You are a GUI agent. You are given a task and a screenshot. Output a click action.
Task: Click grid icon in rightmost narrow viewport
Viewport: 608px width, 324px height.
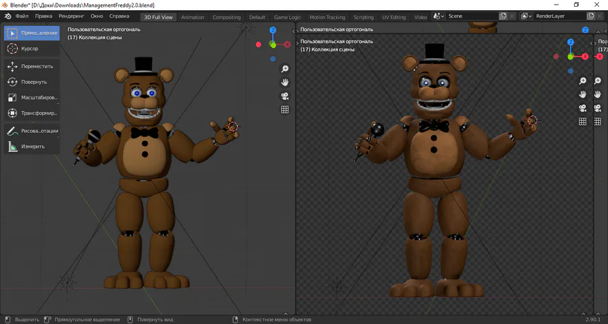click(x=598, y=122)
